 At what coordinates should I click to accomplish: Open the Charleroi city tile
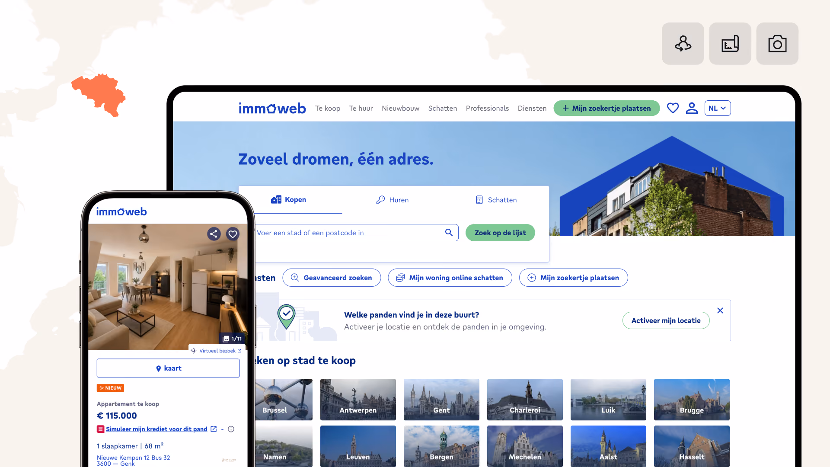click(525, 400)
